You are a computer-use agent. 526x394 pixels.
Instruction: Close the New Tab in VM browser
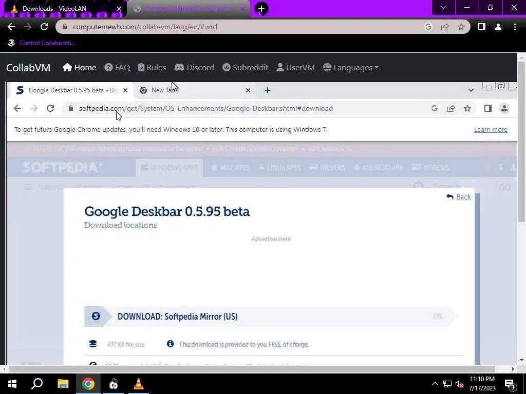pos(248,90)
